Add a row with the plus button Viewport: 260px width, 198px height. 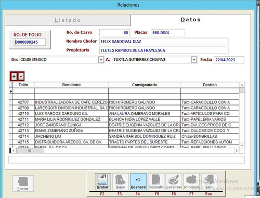click(x=14, y=76)
